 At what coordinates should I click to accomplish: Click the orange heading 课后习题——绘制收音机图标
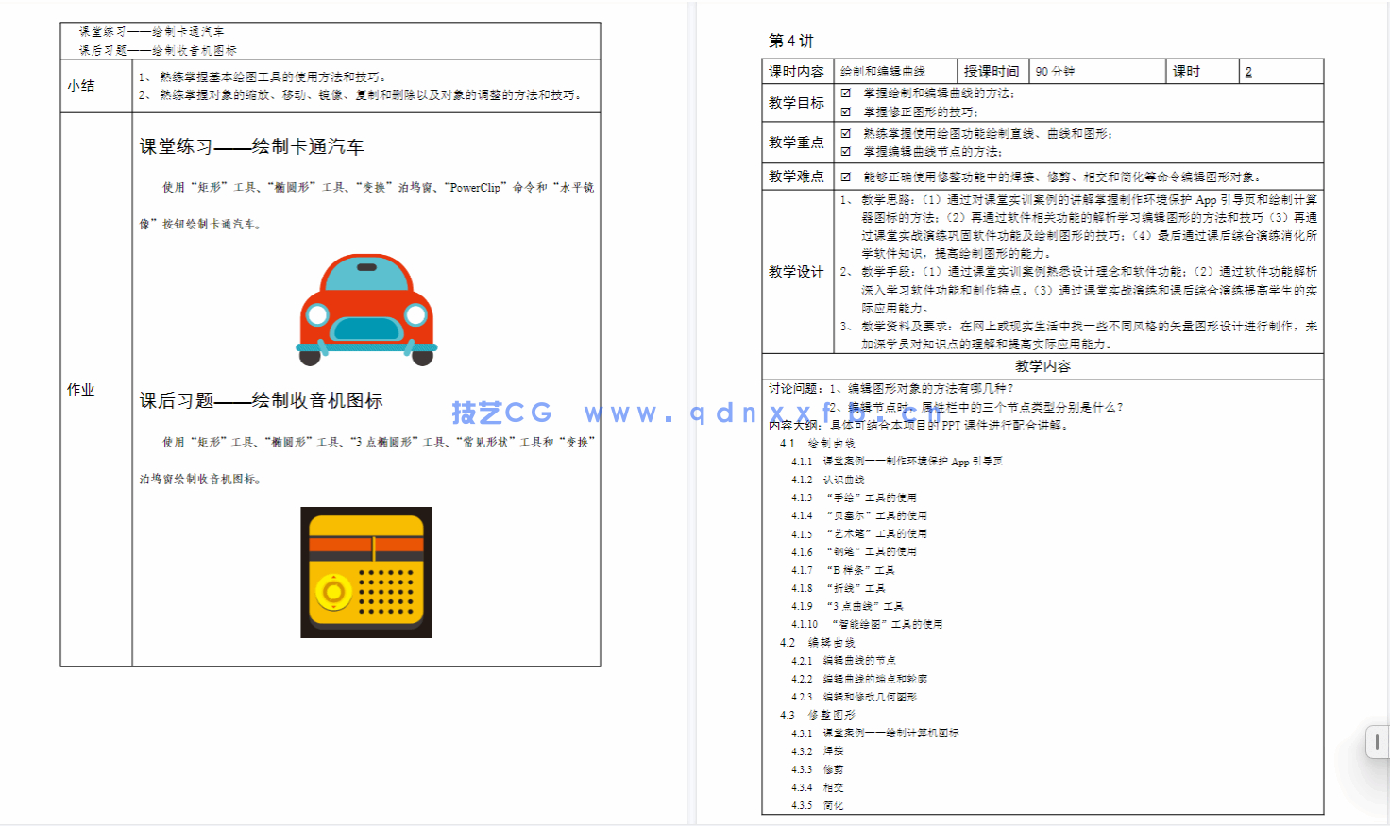coord(263,400)
